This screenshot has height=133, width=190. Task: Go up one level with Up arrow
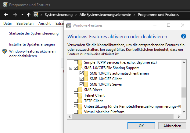coord(29,15)
